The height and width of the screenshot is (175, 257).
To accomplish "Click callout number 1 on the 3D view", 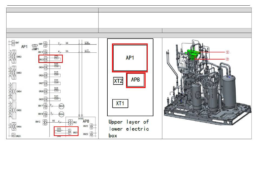I will pos(228,52).
